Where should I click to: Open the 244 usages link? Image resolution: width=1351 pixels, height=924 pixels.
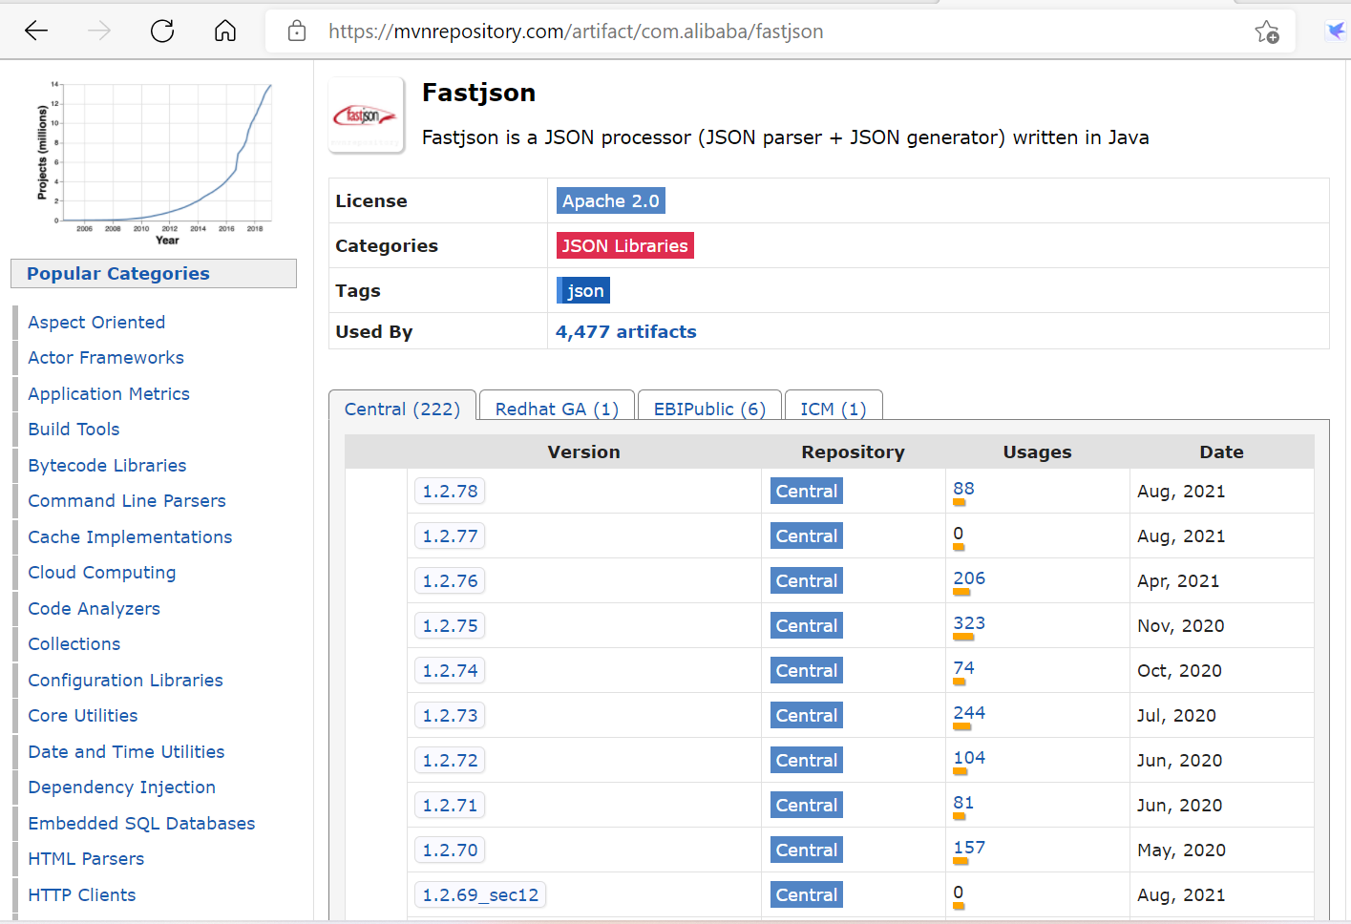click(969, 713)
